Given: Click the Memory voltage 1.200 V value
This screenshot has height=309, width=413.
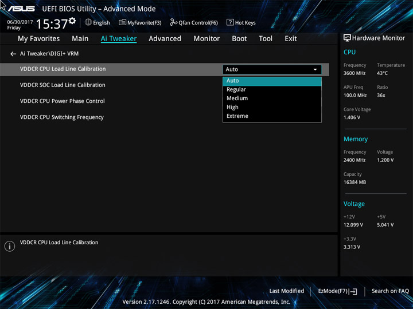Looking at the screenshot, I should [x=385, y=160].
